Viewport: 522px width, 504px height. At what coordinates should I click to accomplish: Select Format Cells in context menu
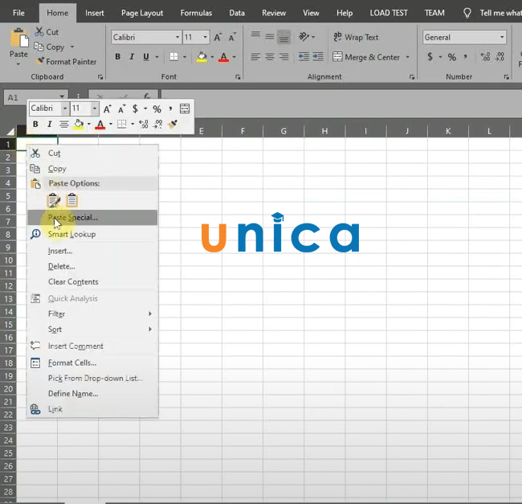pyautogui.click(x=92, y=363)
